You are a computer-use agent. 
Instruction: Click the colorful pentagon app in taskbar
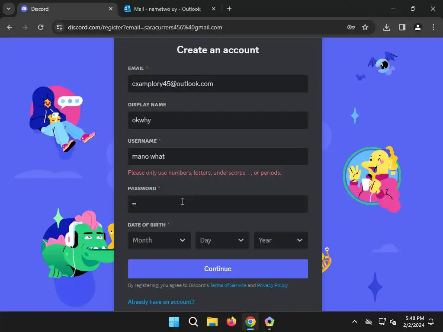(x=269, y=322)
